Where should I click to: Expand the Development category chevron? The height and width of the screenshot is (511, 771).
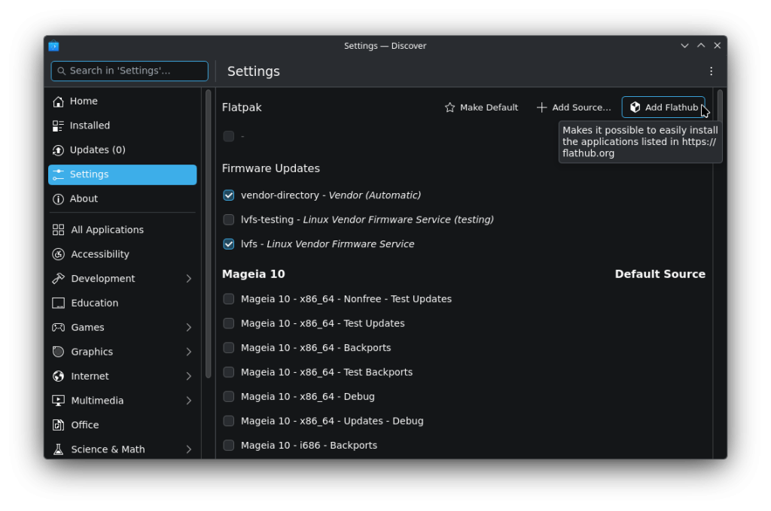189,279
